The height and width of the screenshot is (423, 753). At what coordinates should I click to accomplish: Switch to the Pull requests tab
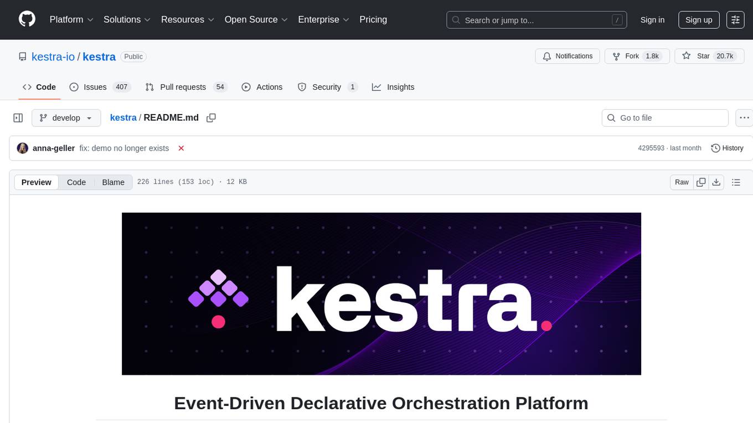point(186,87)
